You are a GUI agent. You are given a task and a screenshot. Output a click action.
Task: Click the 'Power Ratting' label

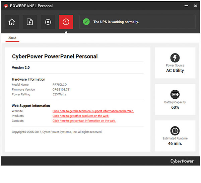pos(21,94)
